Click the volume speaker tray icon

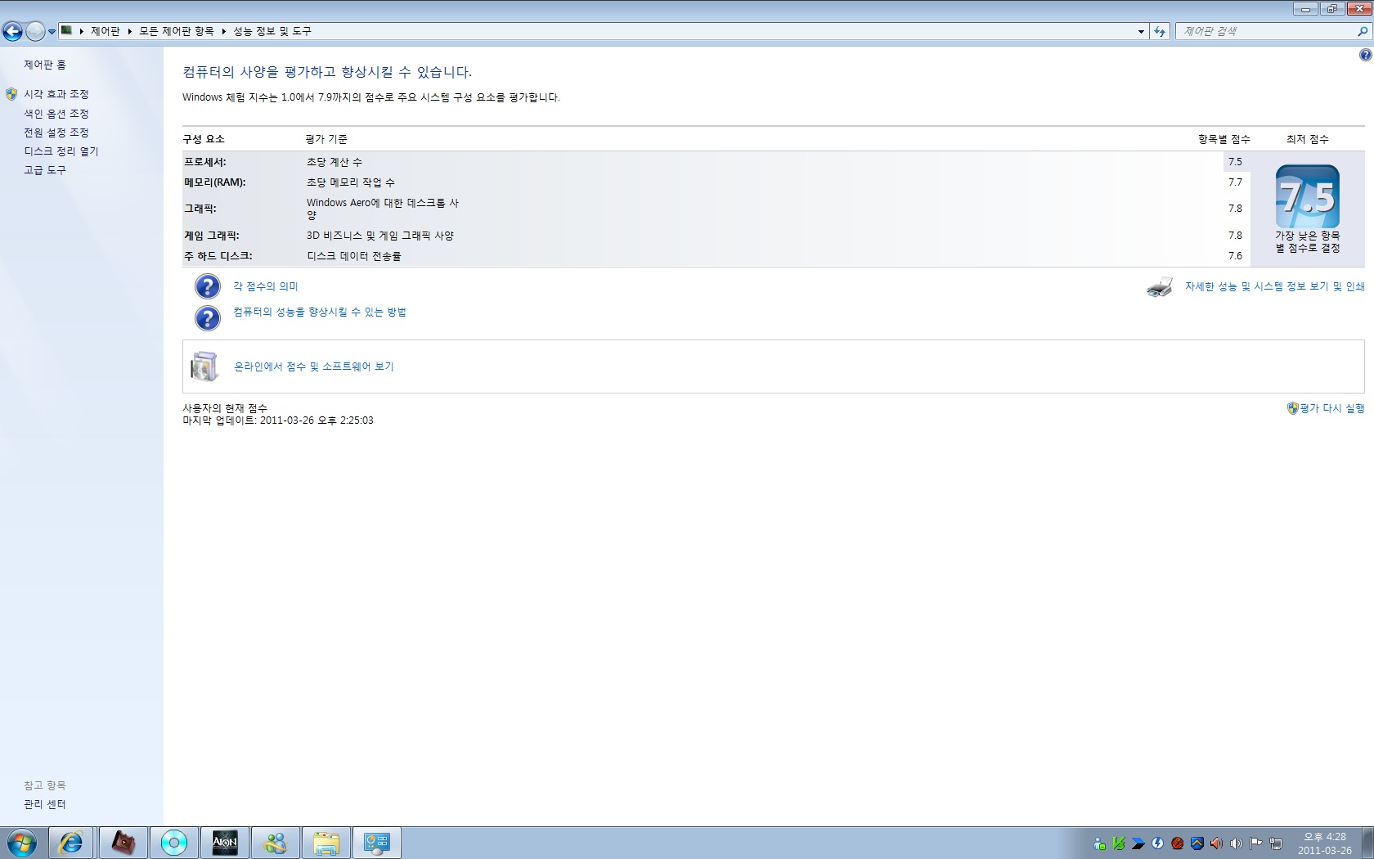coord(1236,843)
